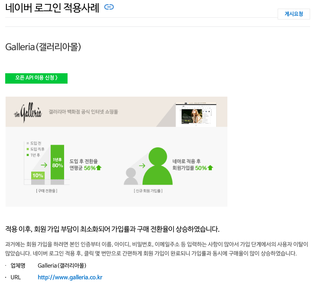Screen dimensions: 314x286
Task: Click the 네이버 로그인 적용사례 page title
Action: [x=52, y=8]
